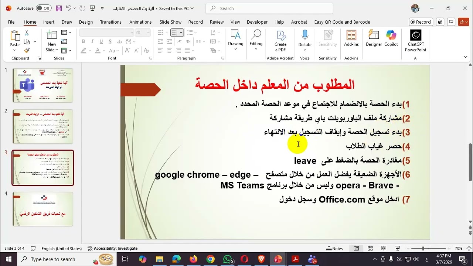Open the Section dropdown
Screen dimensions: 473x266
[x=66, y=50]
